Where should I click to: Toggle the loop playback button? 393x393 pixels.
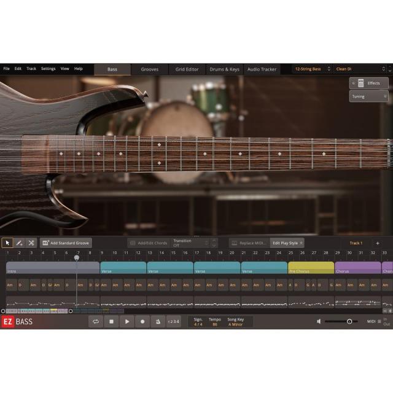pos(96,321)
